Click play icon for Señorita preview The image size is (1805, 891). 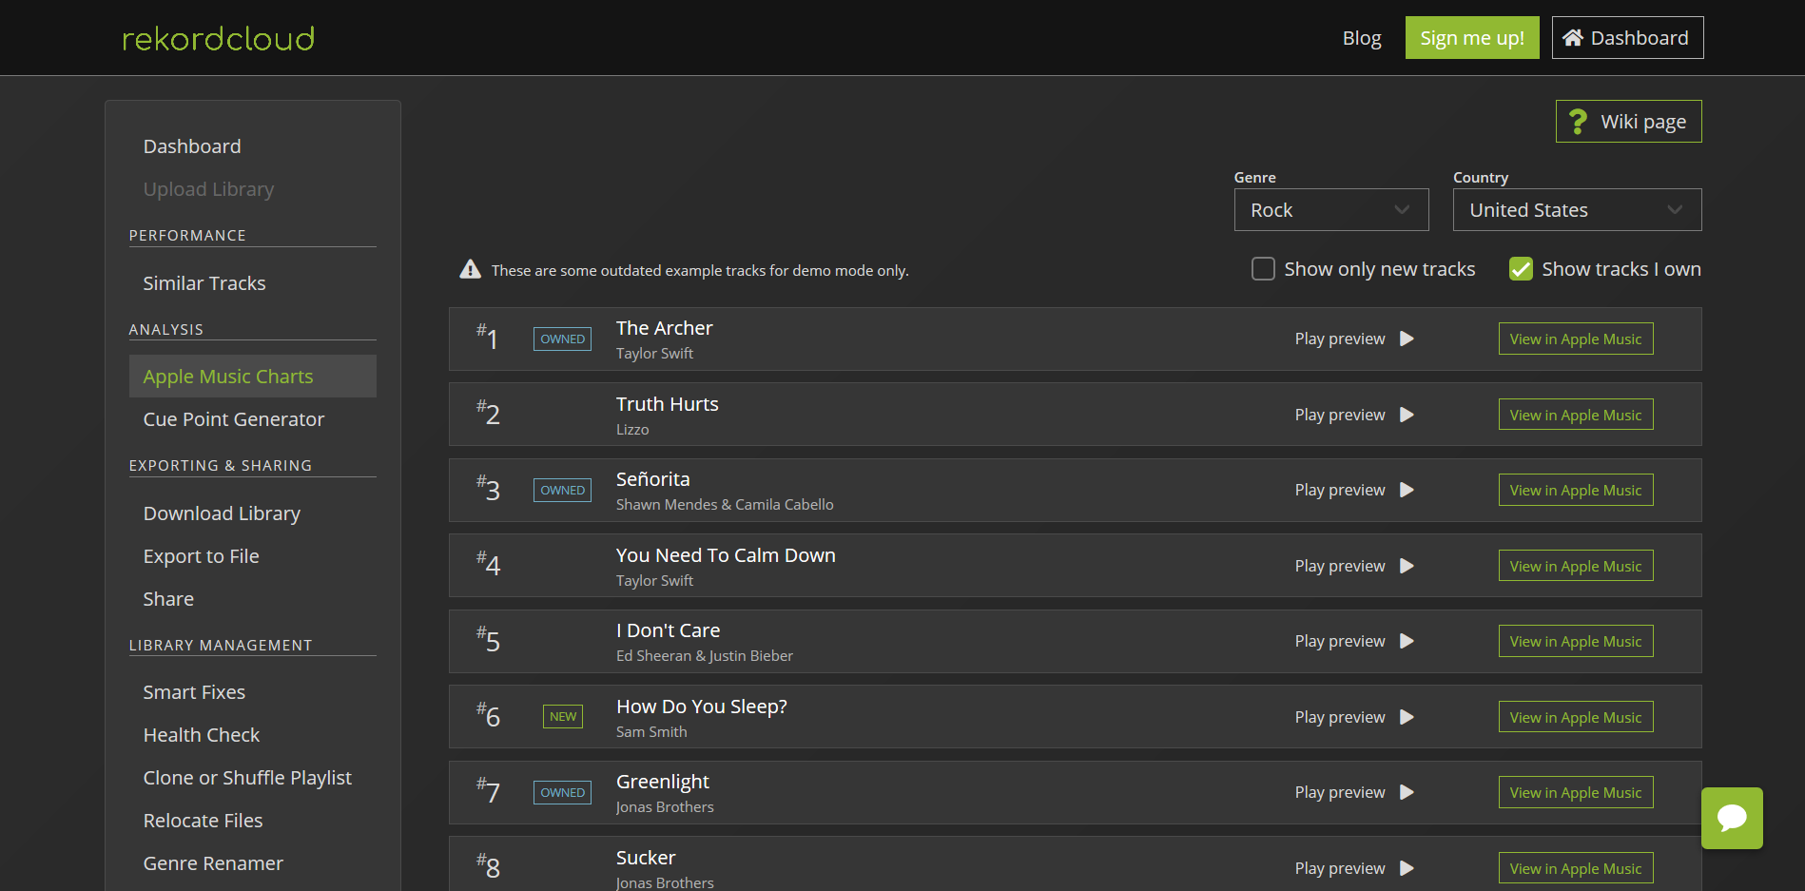pos(1407,490)
